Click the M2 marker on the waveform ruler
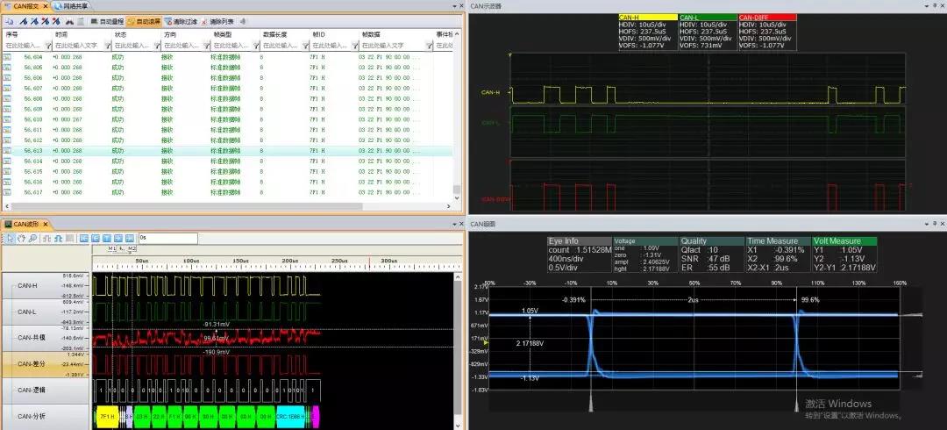The height and width of the screenshot is (430, 947). 132,248
